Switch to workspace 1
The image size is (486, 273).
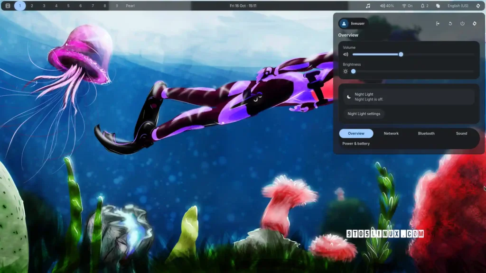pos(20,6)
